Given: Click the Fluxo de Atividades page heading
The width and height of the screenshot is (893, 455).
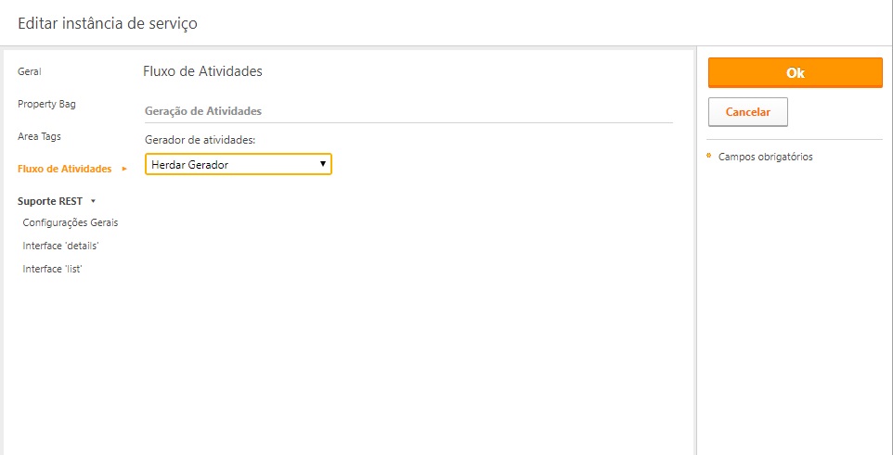Looking at the screenshot, I should pyautogui.click(x=202, y=71).
